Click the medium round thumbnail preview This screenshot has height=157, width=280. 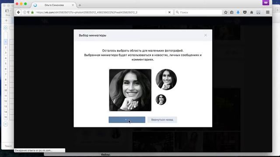(x=166, y=79)
